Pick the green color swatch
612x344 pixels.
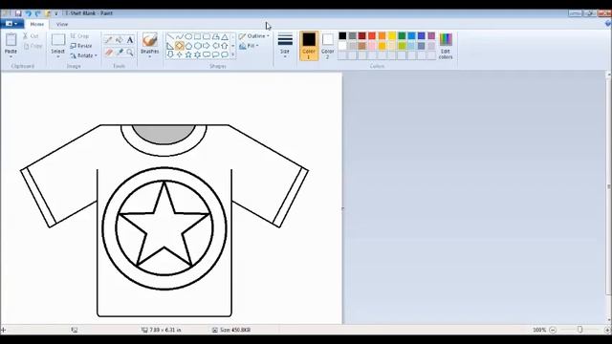(x=402, y=36)
